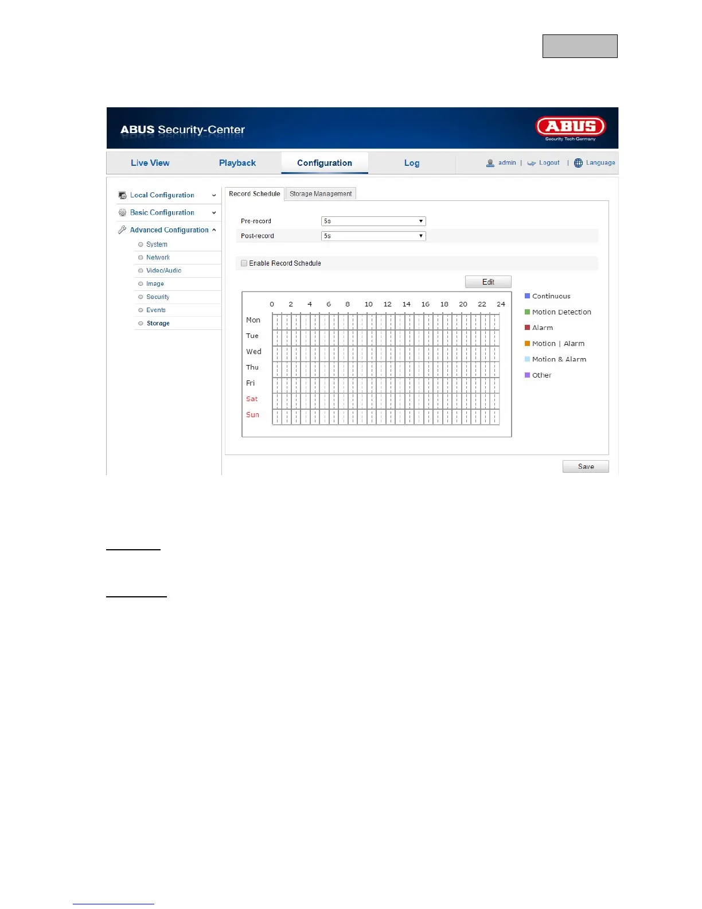Click the Sun schedule timeline row
Screen dimensions: 702x909
point(386,416)
